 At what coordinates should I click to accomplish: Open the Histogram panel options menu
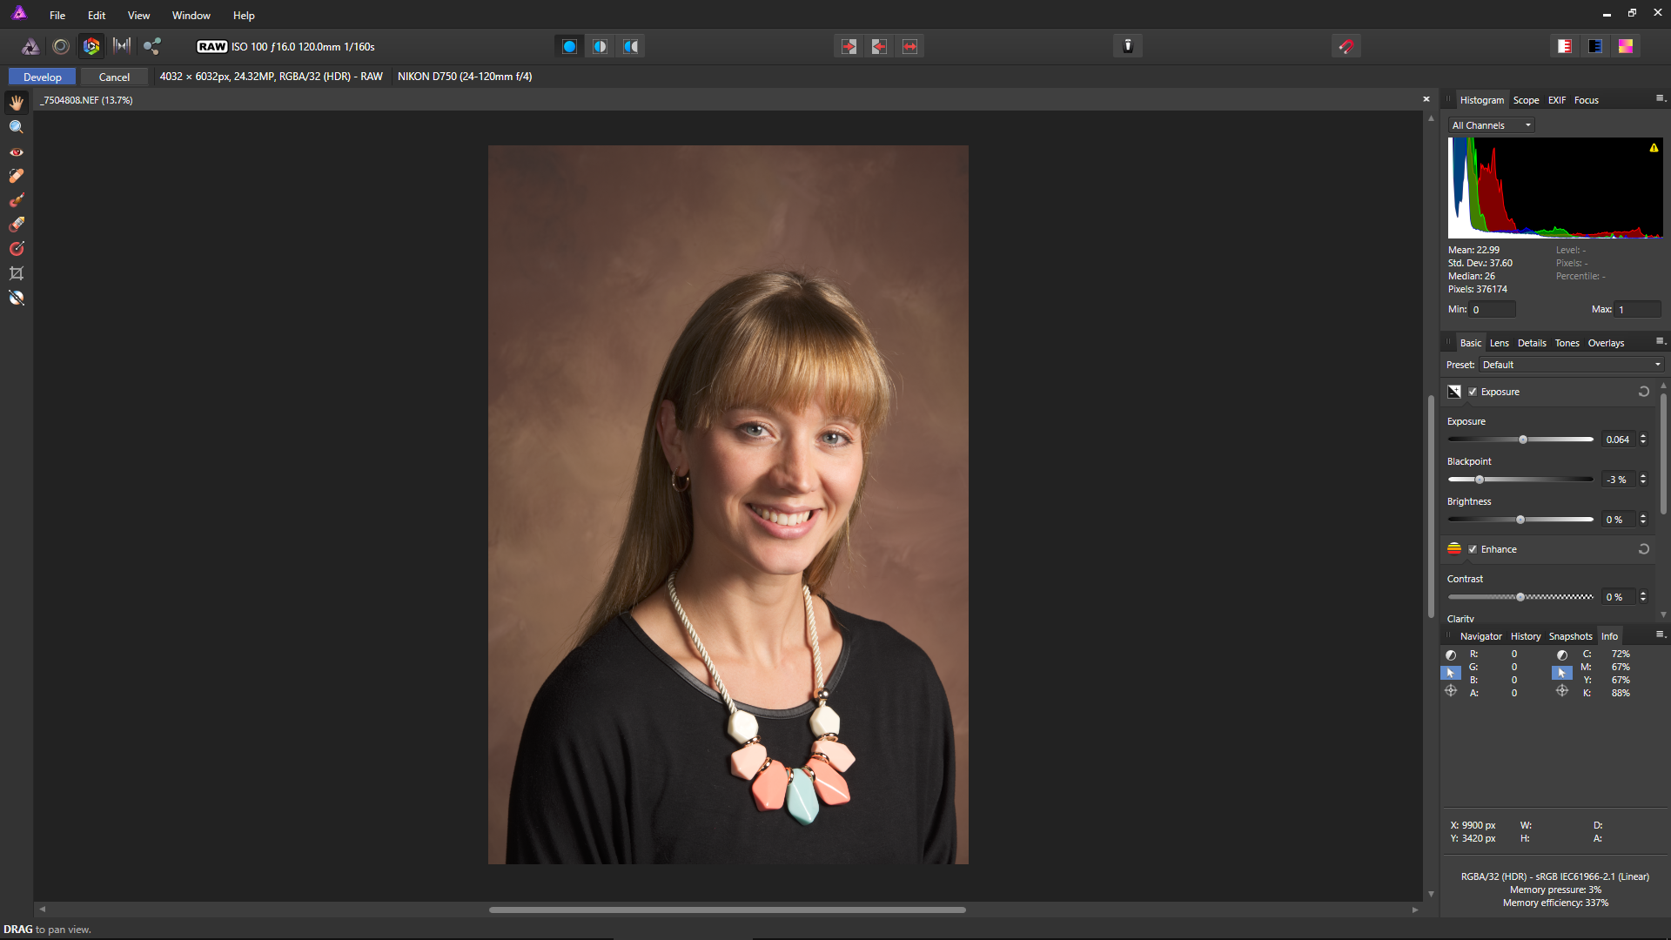tap(1660, 99)
